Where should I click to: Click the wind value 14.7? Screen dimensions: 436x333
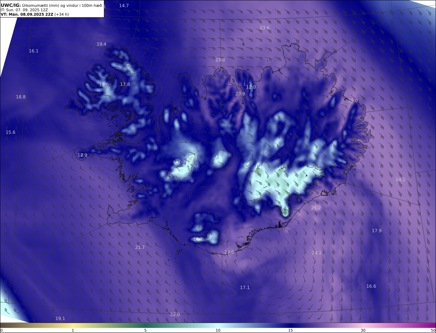click(x=124, y=6)
